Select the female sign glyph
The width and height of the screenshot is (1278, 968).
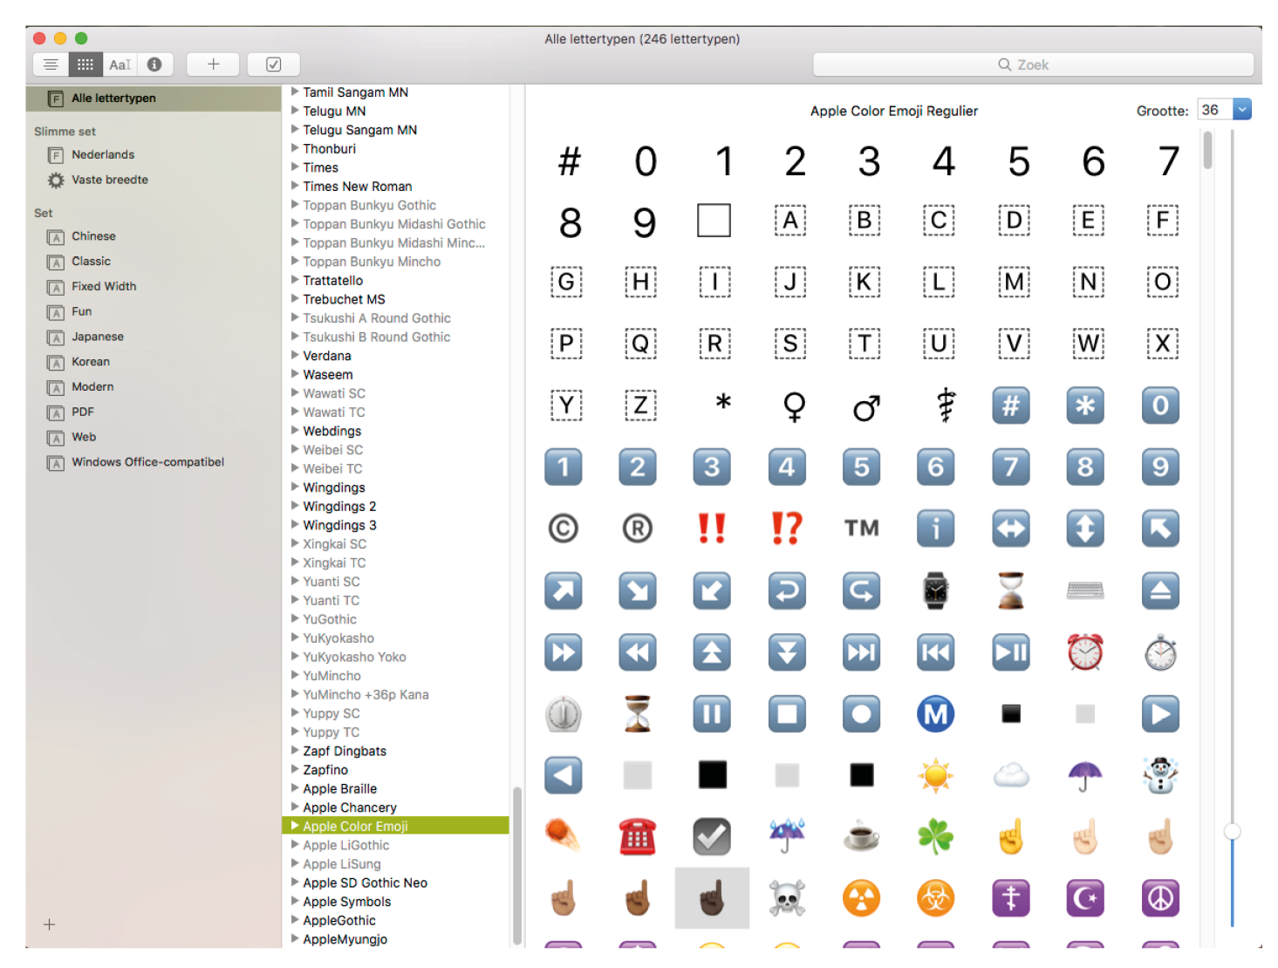pyautogui.click(x=794, y=406)
